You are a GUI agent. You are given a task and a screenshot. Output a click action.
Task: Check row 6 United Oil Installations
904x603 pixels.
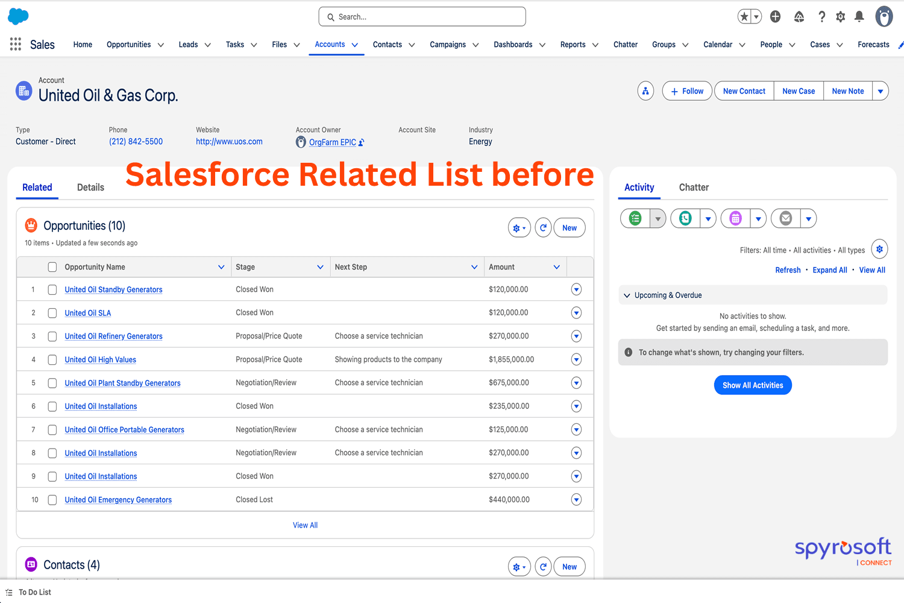pos(52,406)
